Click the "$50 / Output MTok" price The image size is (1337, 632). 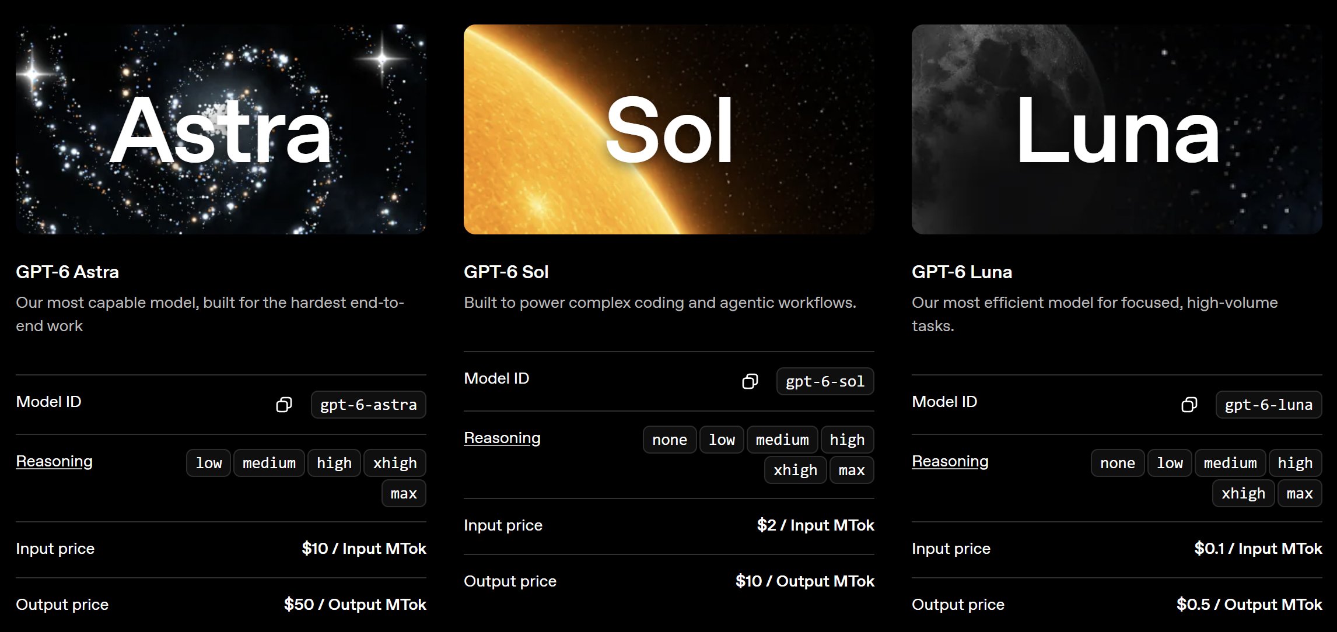(355, 605)
